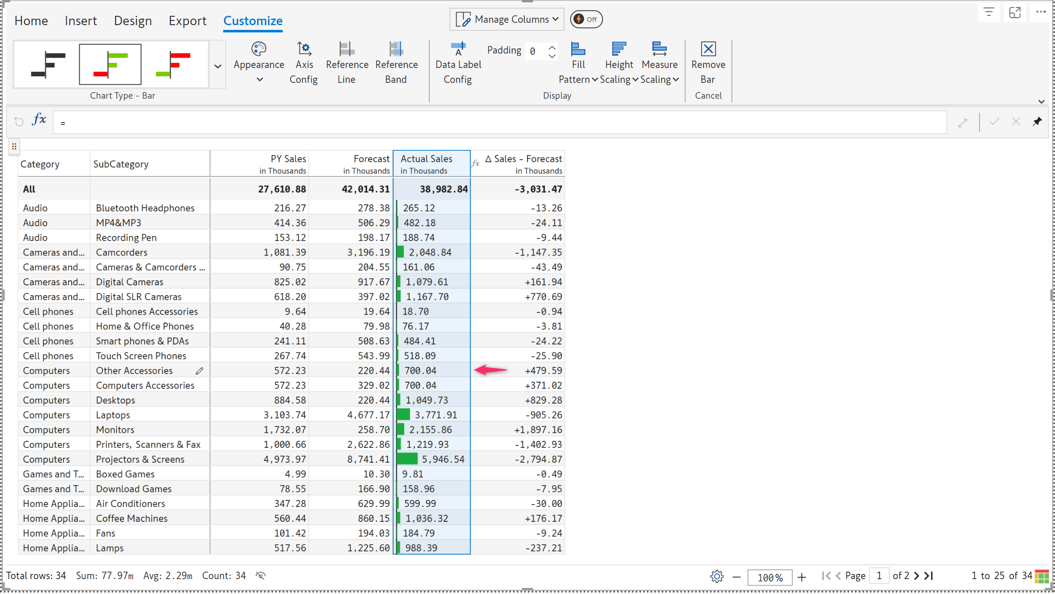The image size is (1055, 594).
Task: Click the pencil edit icon on Other Accessories
Action: point(199,371)
